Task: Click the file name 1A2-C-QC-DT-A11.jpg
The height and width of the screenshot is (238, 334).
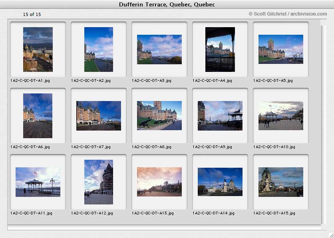Action: 31,213
